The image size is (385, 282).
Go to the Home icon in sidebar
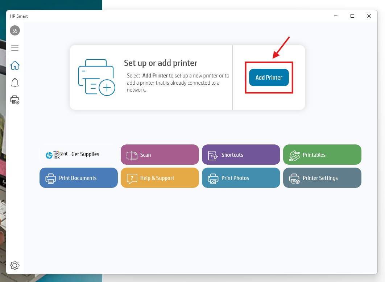pos(15,66)
